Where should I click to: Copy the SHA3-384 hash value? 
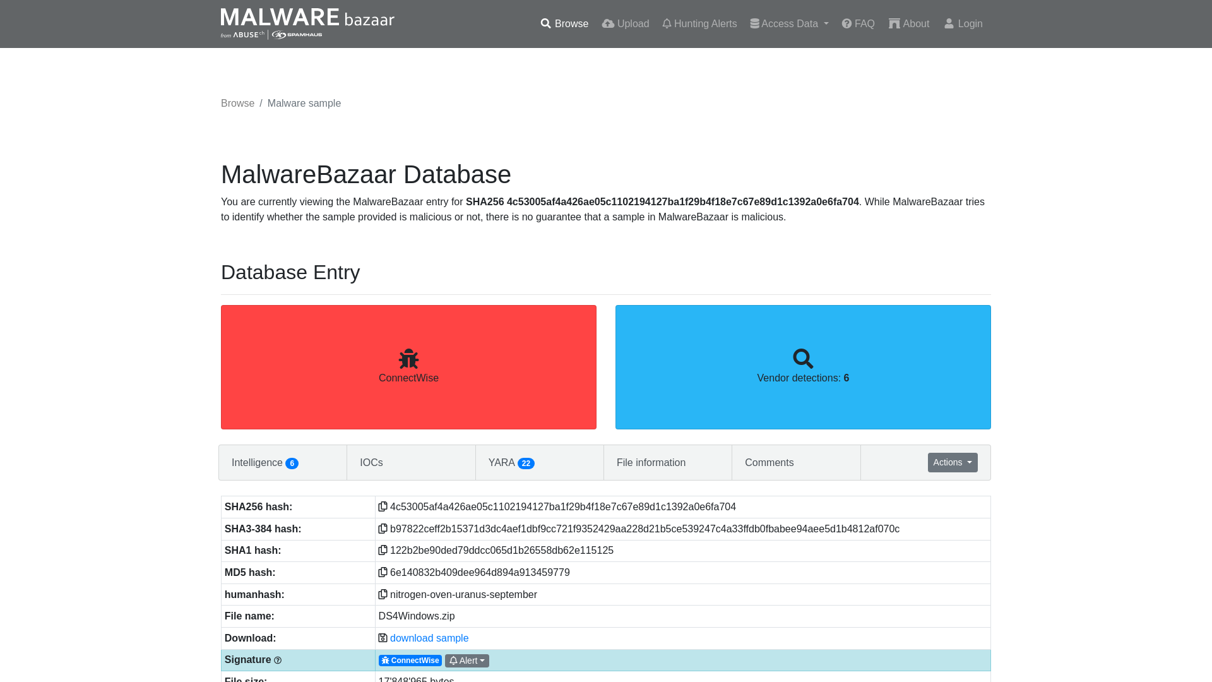[x=383, y=529]
